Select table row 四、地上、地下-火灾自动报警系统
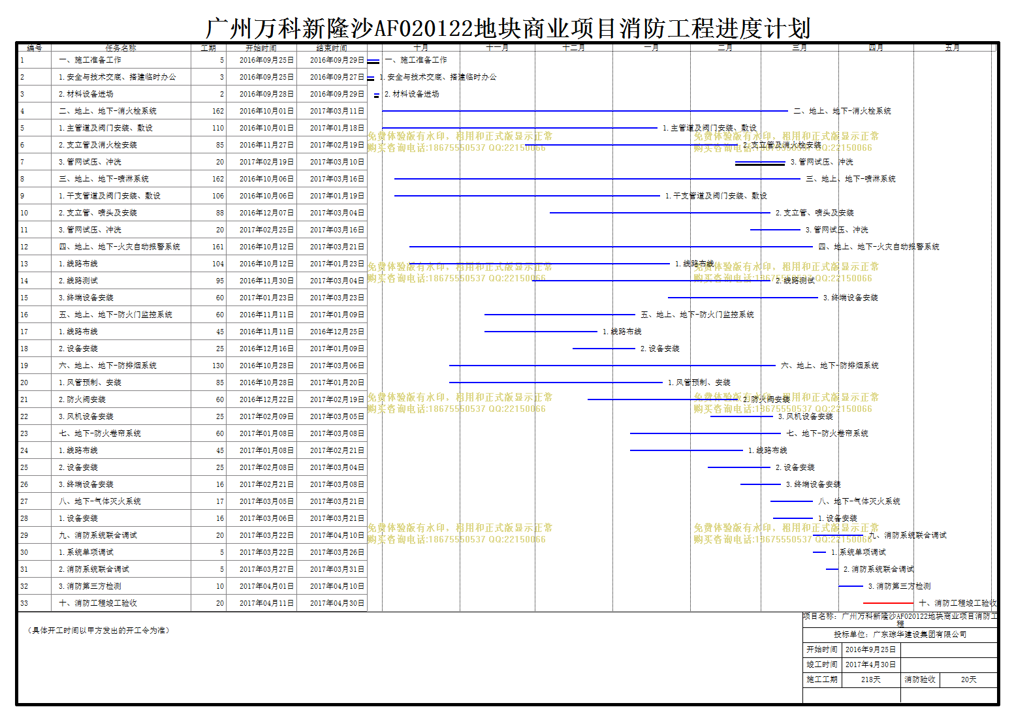Screen dimensions: 1014x720 [193, 247]
